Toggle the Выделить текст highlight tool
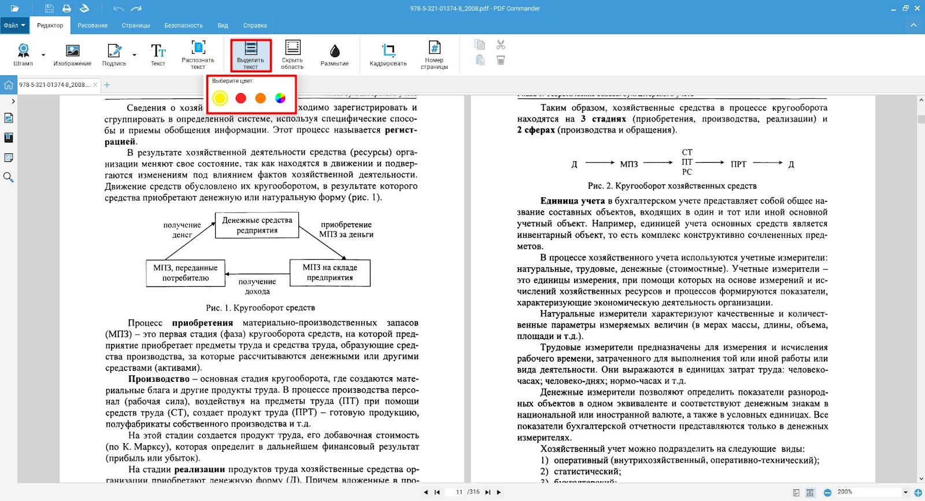 [x=250, y=54]
